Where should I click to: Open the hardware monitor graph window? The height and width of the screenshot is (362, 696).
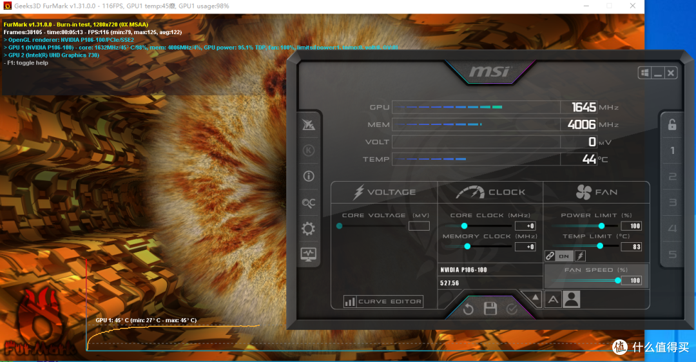pyautogui.click(x=309, y=254)
